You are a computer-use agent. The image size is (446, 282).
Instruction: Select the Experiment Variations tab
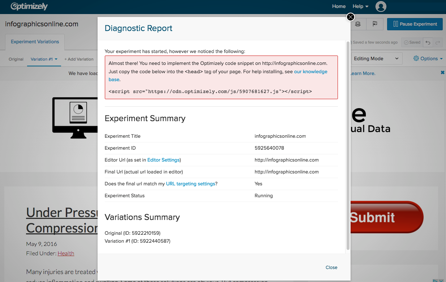click(x=35, y=42)
